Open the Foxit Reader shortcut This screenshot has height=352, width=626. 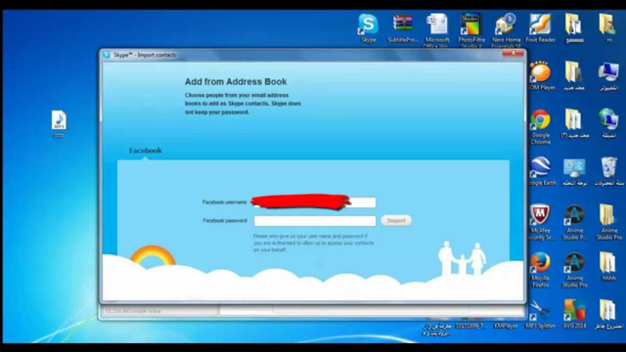540,28
